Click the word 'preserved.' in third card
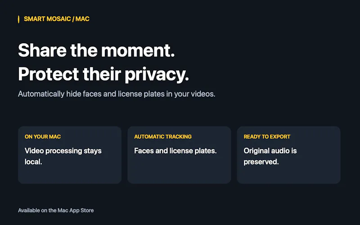 tap(261, 162)
